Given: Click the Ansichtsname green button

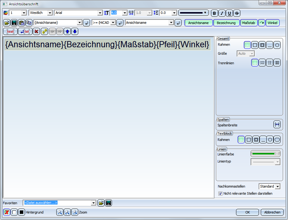Looking at the screenshot, I should click(198, 23).
